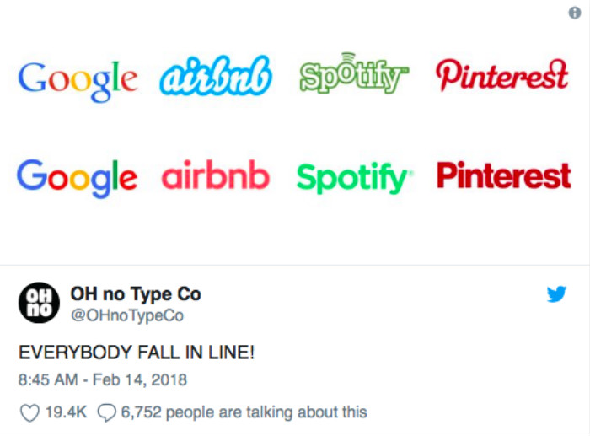Click the new bold red Pinterest logo
Screen dimensions: 590x436
(x=503, y=175)
